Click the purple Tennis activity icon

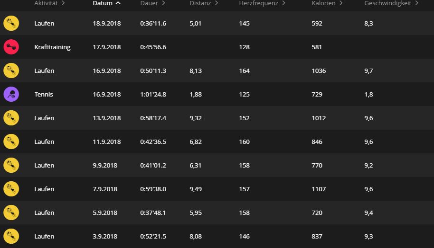pos(11,94)
